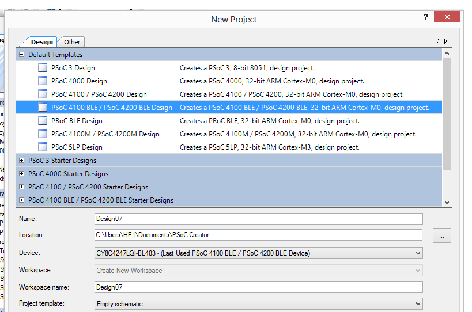Switch to the Other tab
The image size is (472, 312).
coord(72,42)
